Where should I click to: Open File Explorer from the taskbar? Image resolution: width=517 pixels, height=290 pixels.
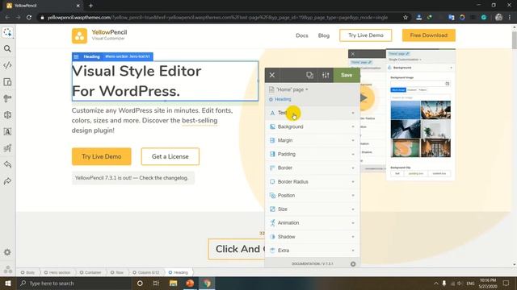click(x=173, y=283)
